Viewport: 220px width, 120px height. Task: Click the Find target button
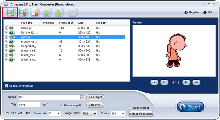95,97
